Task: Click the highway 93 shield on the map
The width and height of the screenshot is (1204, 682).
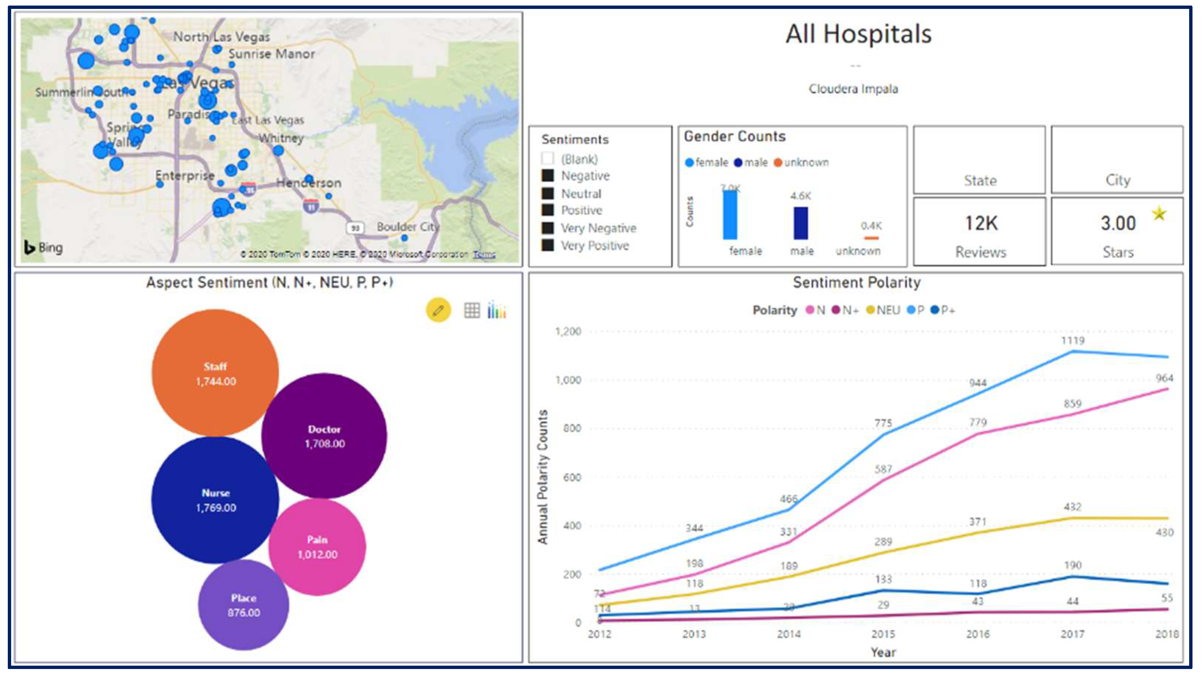Action: click(355, 228)
